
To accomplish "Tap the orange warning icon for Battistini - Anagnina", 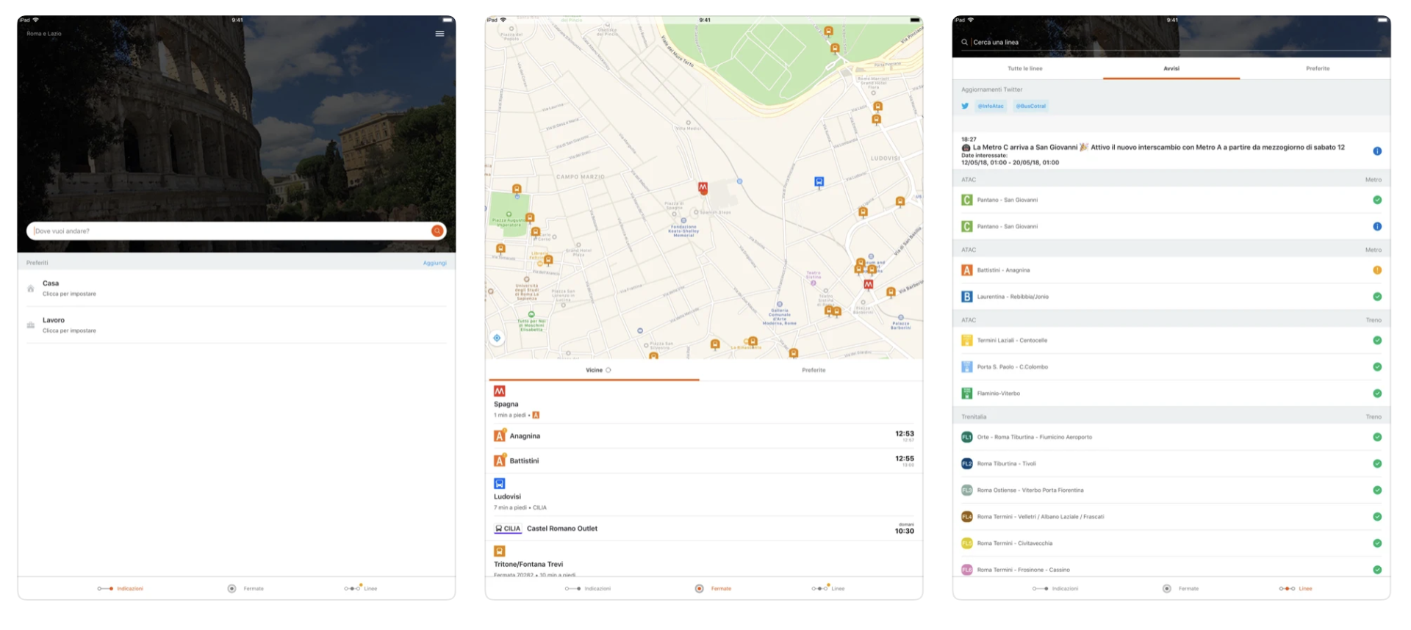I will click(1377, 270).
